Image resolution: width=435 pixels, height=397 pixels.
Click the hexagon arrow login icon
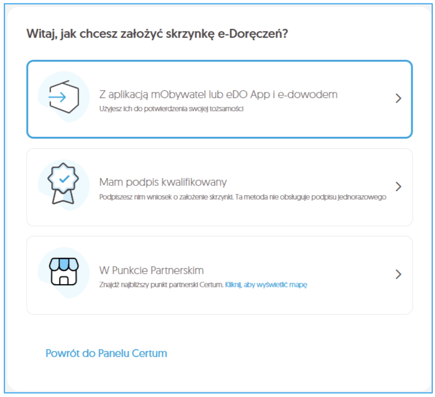63,98
